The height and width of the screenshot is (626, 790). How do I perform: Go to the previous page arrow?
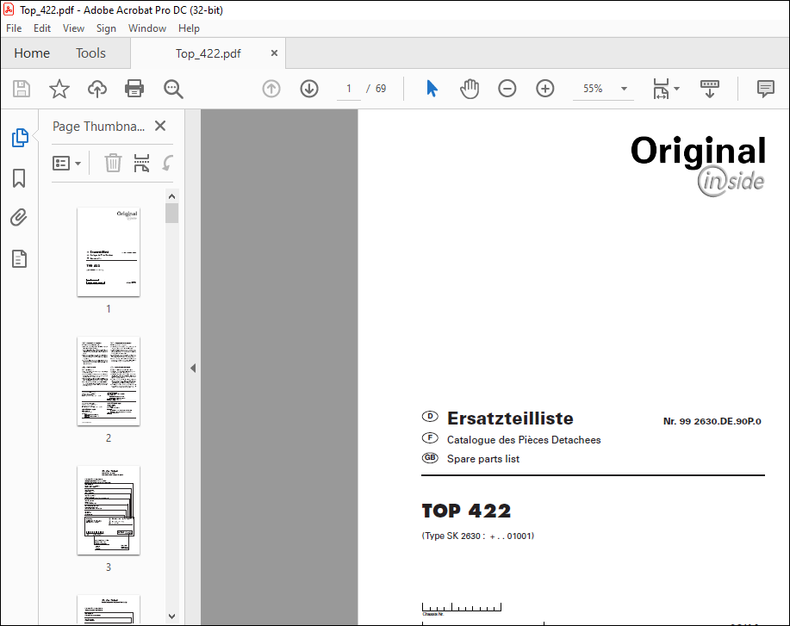[x=271, y=89]
